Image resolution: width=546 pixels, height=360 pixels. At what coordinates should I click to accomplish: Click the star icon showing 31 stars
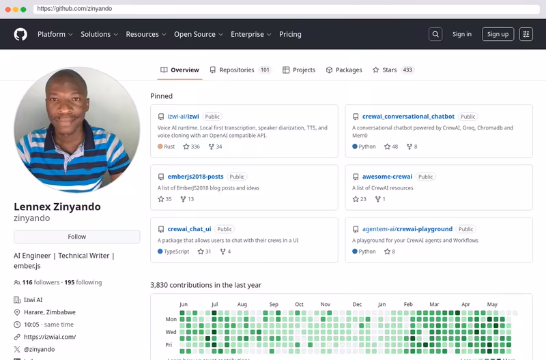201,252
